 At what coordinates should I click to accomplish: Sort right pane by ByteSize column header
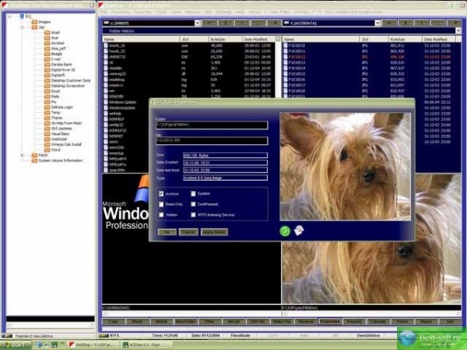click(x=406, y=39)
